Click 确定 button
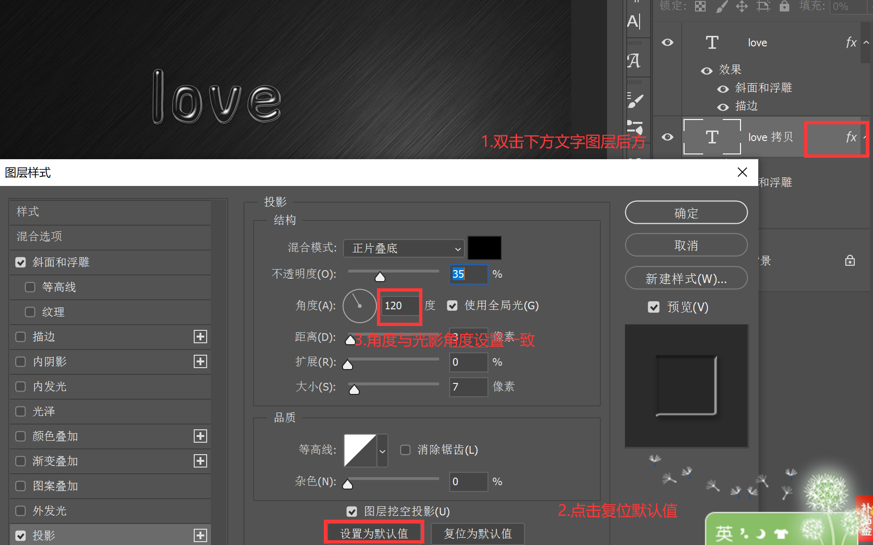 coord(686,213)
